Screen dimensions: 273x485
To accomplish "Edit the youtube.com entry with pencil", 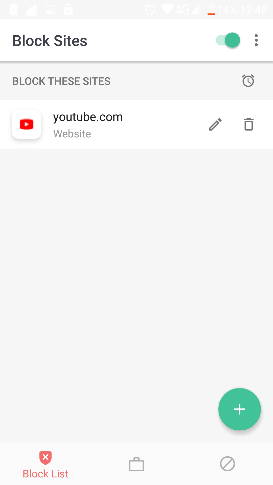I will pos(215,124).
